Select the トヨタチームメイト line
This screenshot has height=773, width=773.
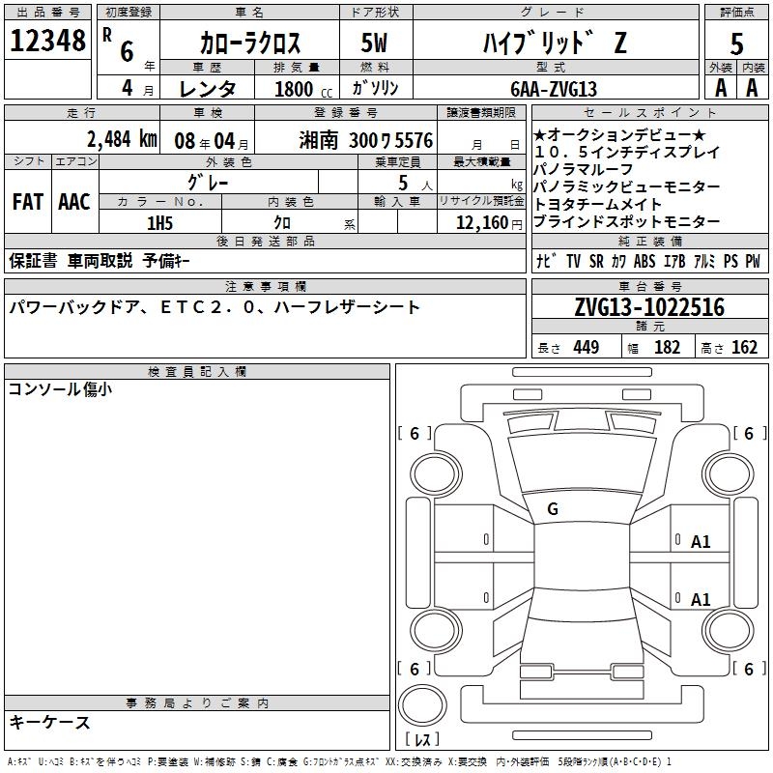(x=597, y=204)
